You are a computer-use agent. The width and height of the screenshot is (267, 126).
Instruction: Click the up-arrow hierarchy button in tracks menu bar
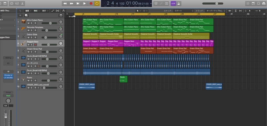20,11
